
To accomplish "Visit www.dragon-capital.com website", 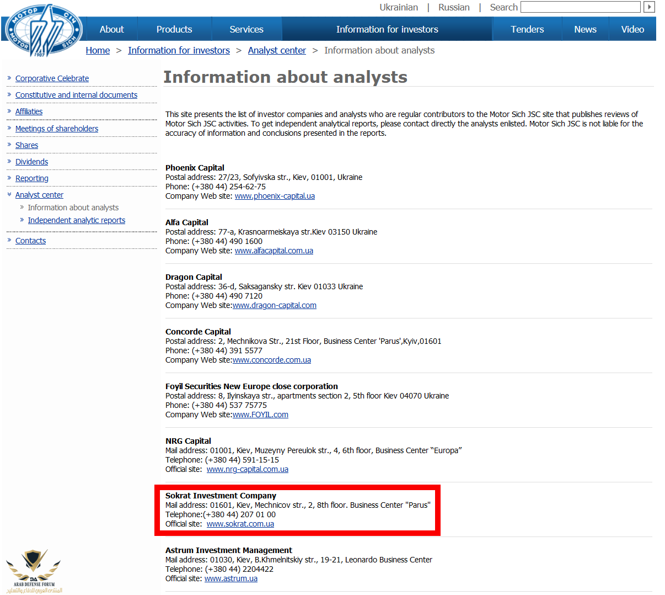I will point(275,305).
